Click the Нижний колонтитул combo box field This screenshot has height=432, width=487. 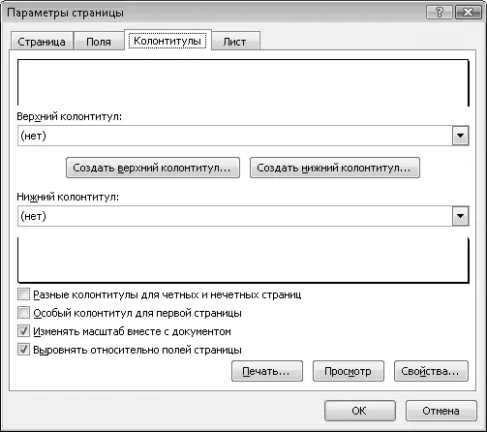pos(243,216)
